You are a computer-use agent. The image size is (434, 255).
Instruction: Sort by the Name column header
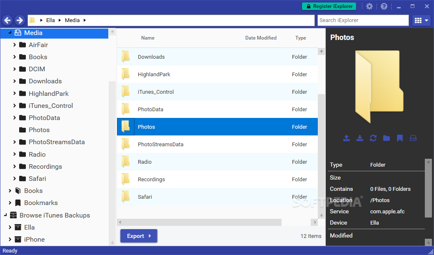pos(148,38)
